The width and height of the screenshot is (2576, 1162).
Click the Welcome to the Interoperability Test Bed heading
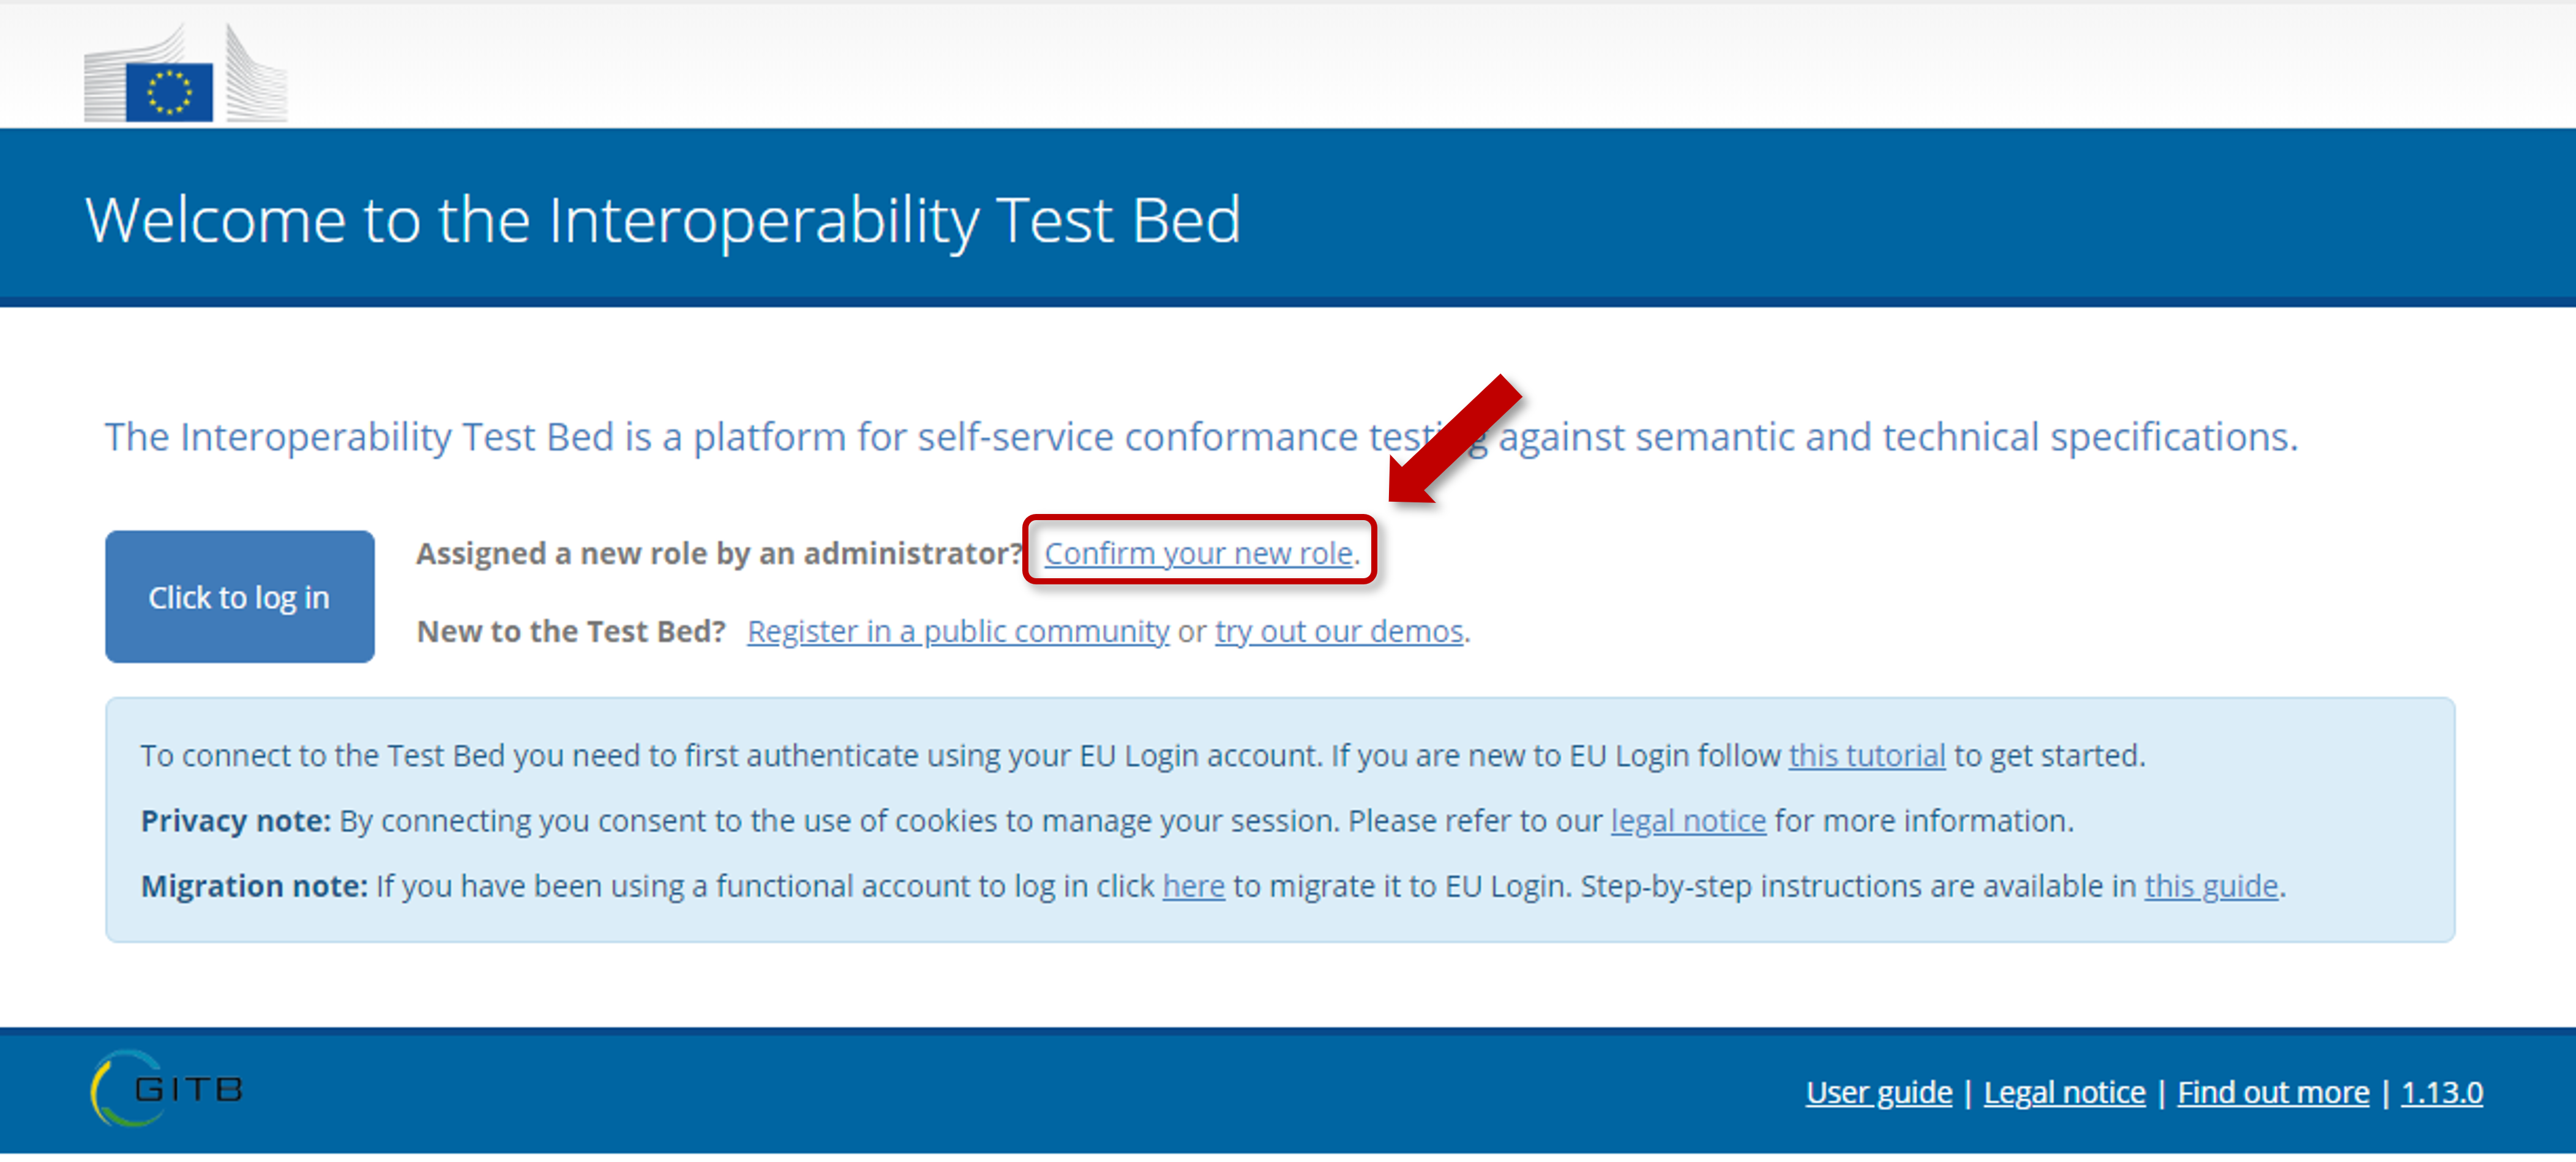point(663,220)
